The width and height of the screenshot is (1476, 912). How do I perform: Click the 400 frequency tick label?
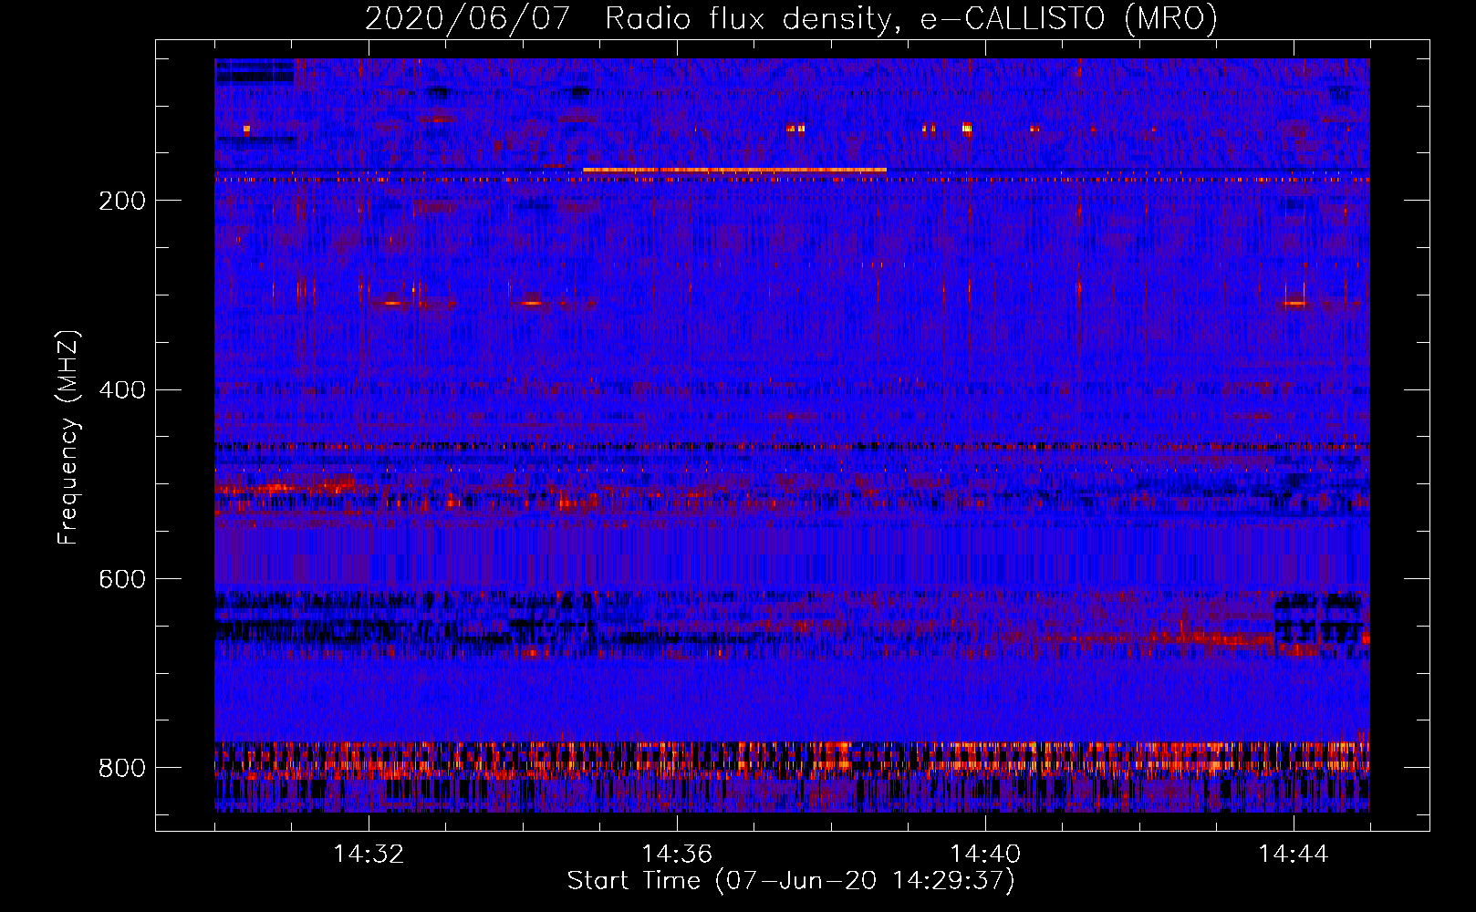122,390
